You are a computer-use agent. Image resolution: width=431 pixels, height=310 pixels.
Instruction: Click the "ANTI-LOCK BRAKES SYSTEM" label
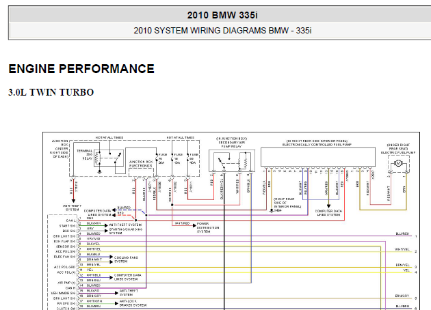[x=133, y=303]
